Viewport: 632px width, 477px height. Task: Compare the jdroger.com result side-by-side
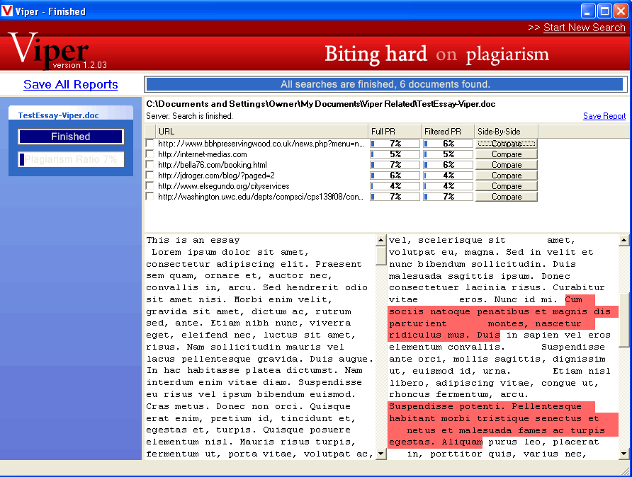(x=507, y=176)
